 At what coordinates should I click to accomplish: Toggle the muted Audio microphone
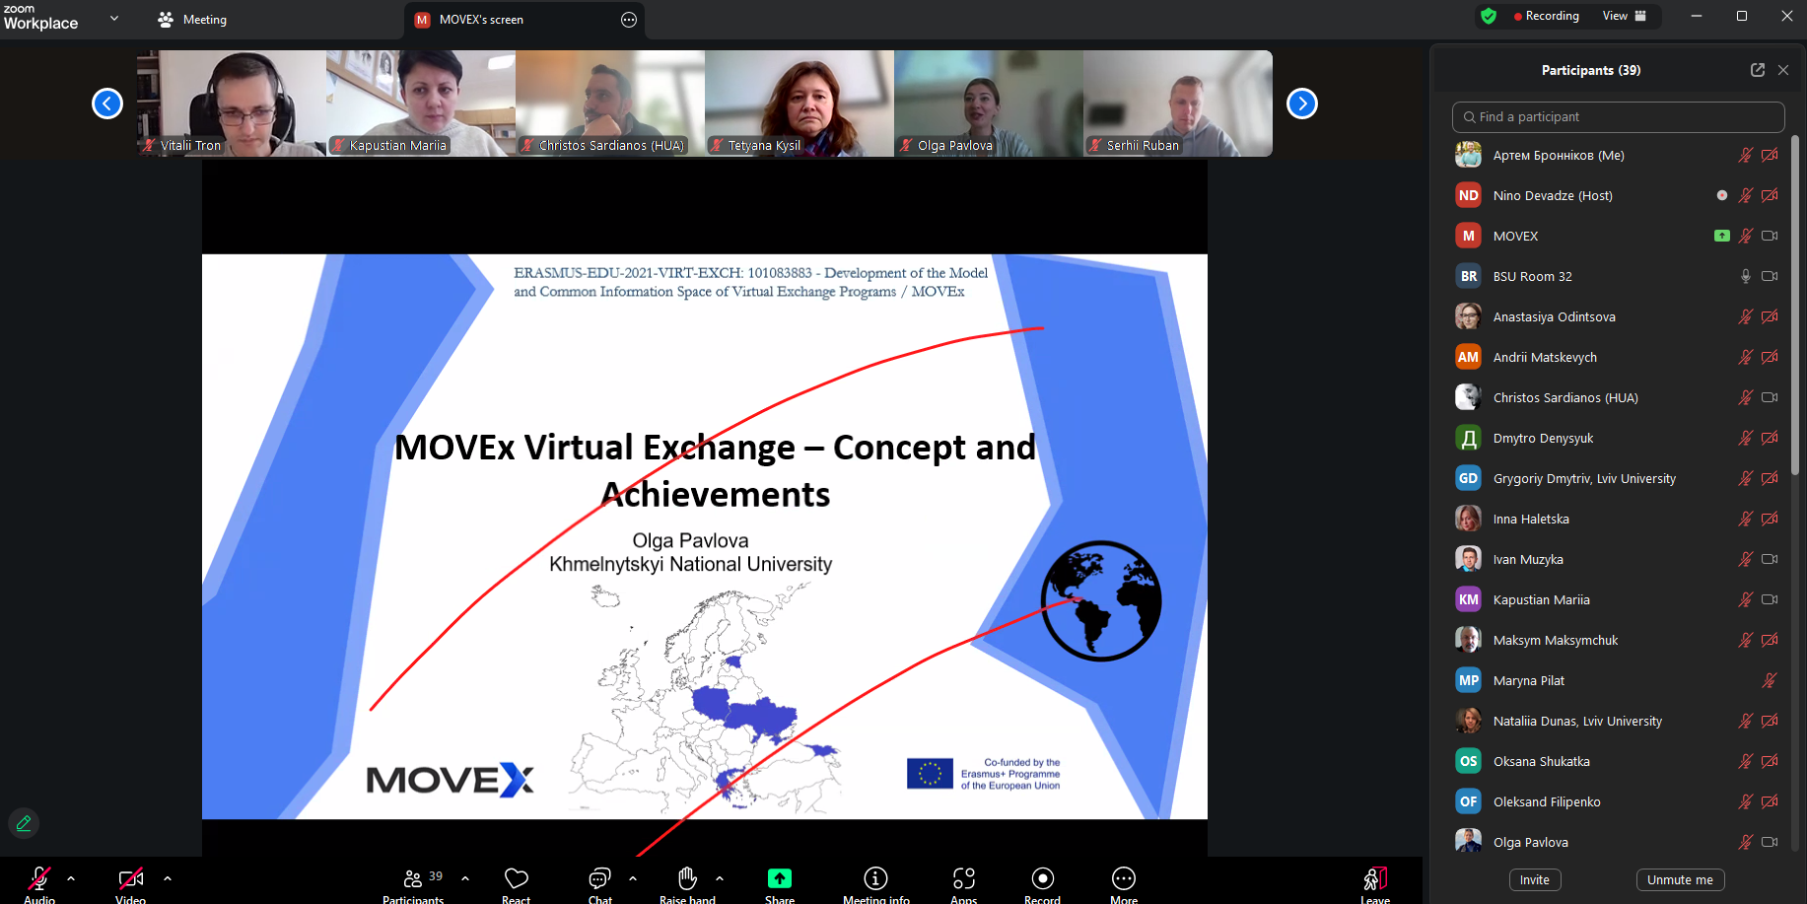(39, 878)
